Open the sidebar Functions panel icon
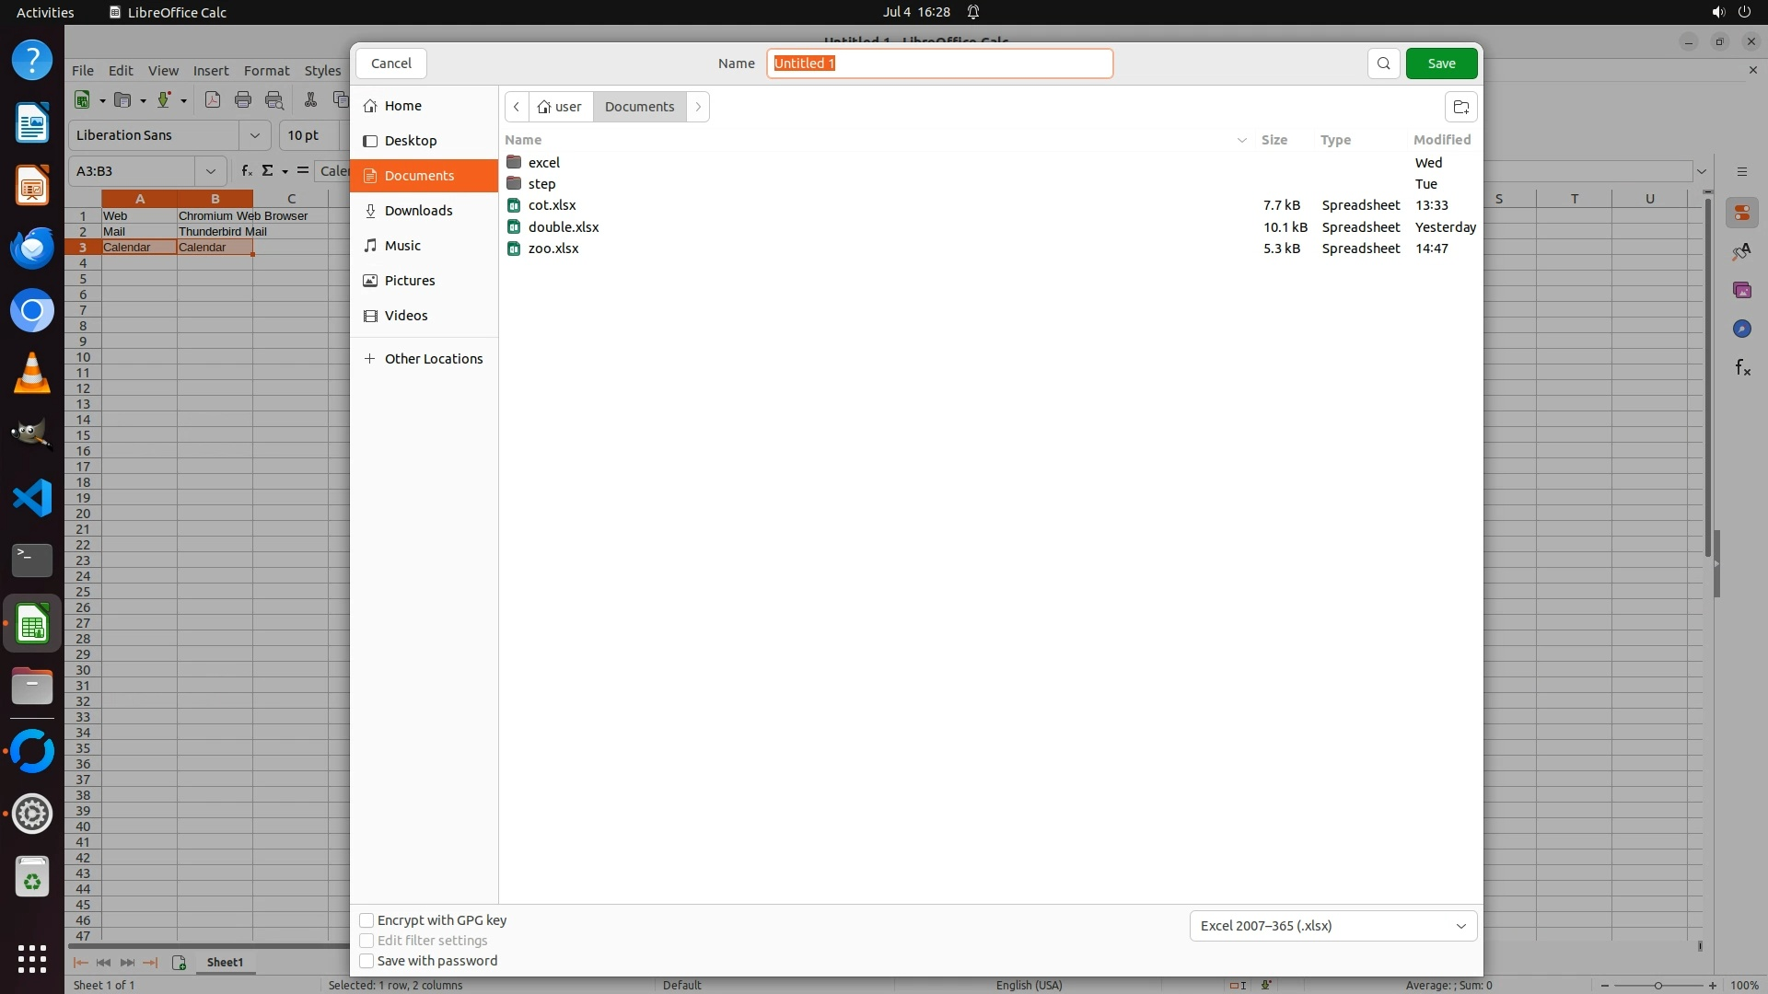This screenshot has width=1768, height=994. pos(1742,368)
